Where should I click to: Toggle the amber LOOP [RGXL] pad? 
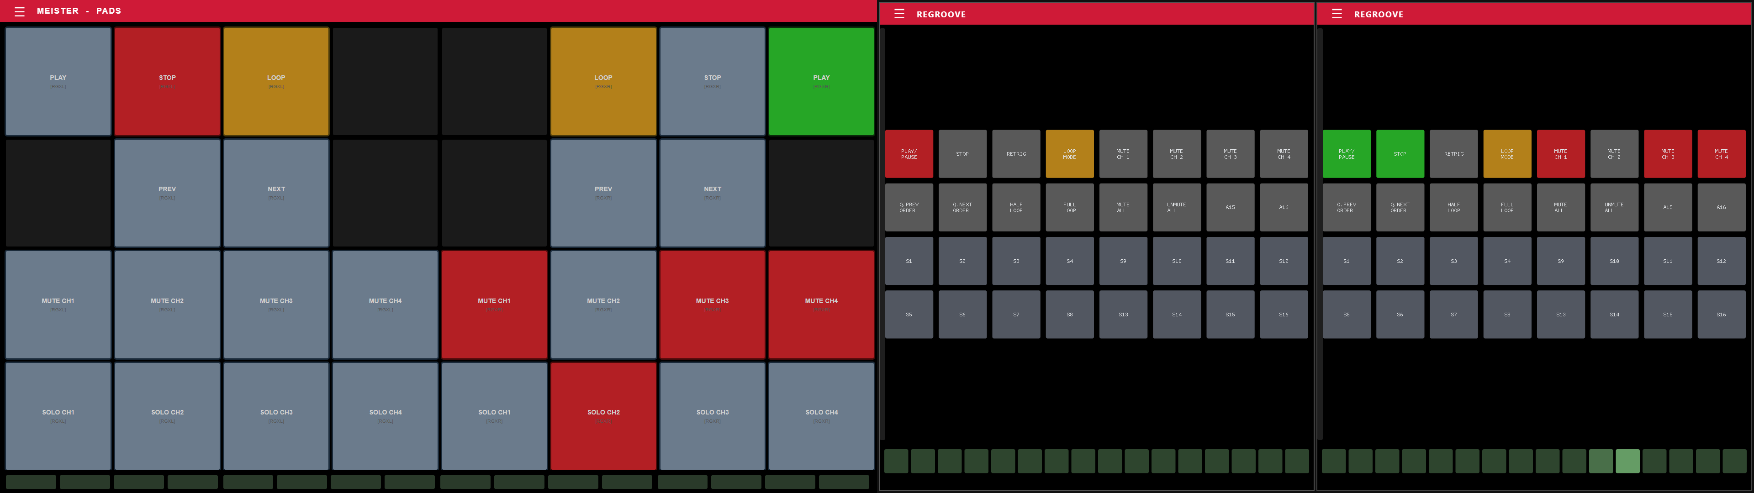(276, 81)
